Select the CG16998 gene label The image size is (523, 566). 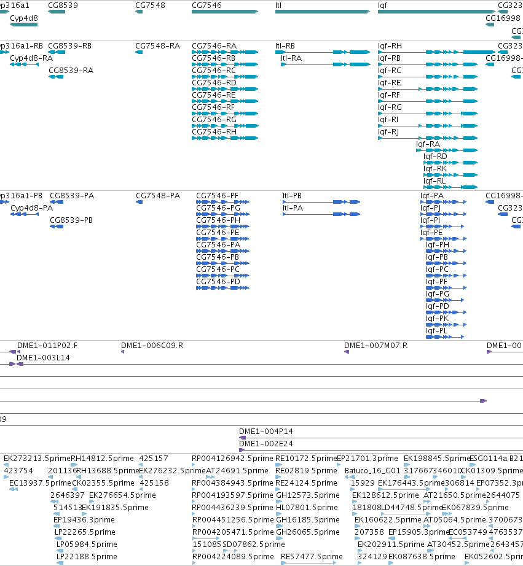[503, 18]
